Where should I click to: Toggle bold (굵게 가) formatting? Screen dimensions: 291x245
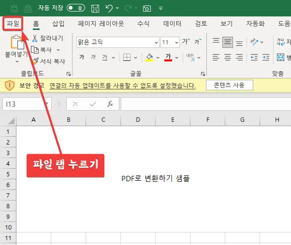click(82, 57)
